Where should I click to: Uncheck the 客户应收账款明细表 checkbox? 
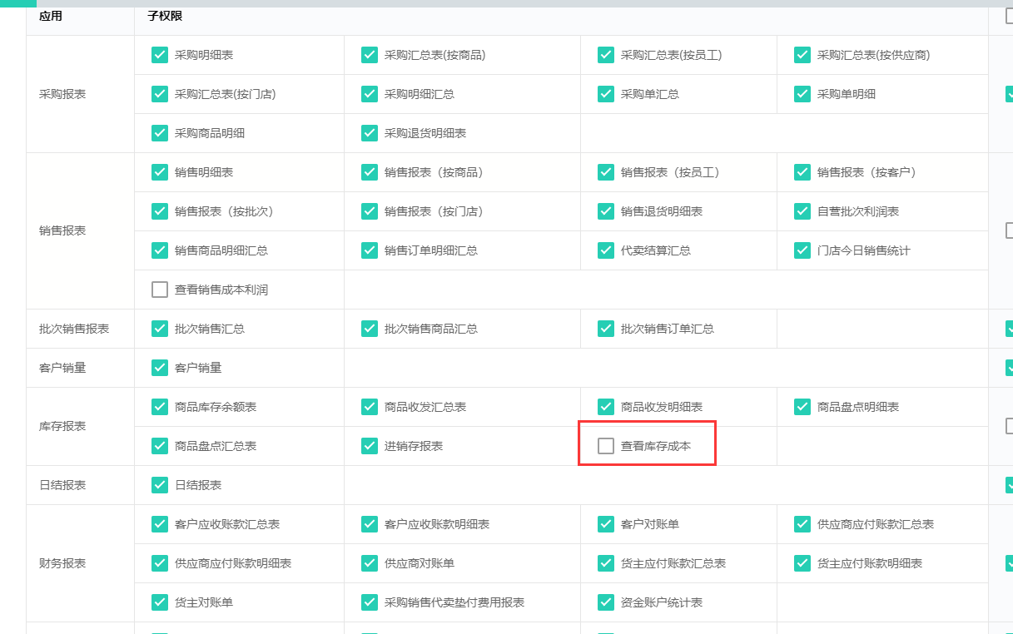(x=370, y=524)
